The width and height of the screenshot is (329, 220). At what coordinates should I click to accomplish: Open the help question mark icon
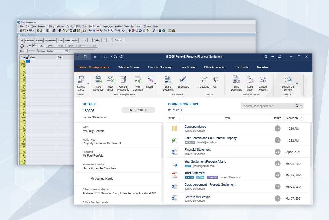[279, 57]
